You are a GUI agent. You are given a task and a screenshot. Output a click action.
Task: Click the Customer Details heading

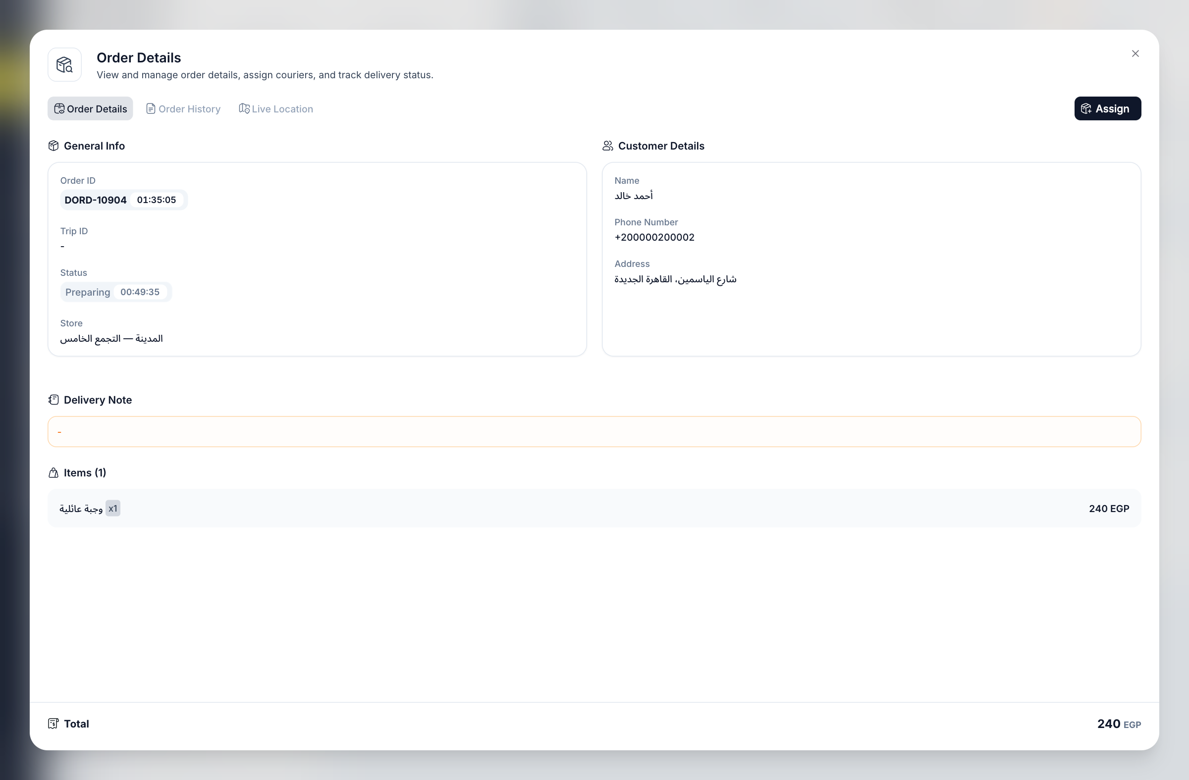coord(661,146)
